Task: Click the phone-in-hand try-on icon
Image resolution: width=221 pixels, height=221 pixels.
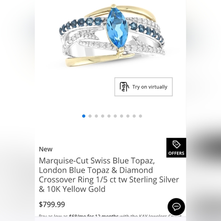Action: [x=124, y=87]
